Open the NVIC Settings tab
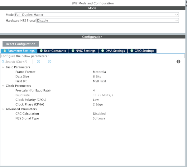187x167 pixels. (83, 51)
